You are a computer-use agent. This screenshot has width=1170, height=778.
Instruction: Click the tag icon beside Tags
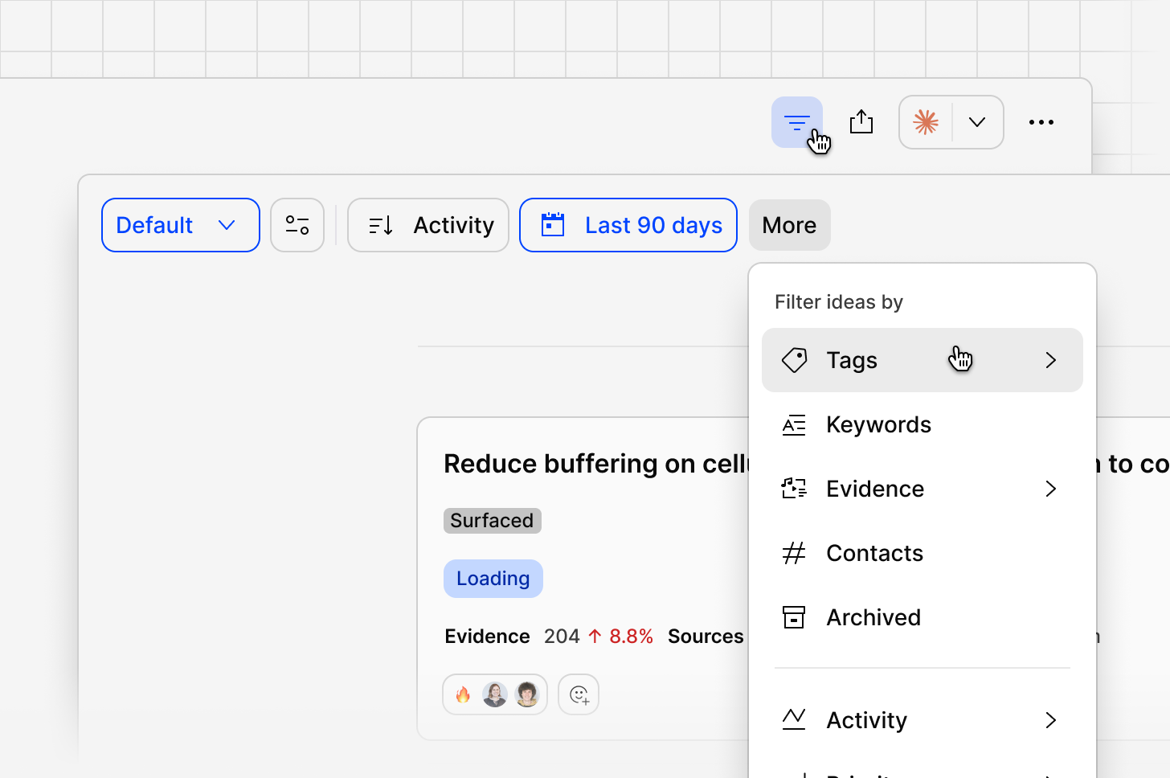794,360
